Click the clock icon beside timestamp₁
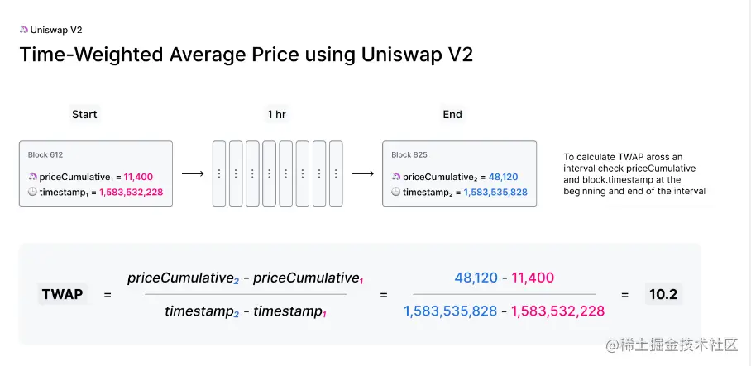Screen dimensions: 751x366 coord(31,193)
